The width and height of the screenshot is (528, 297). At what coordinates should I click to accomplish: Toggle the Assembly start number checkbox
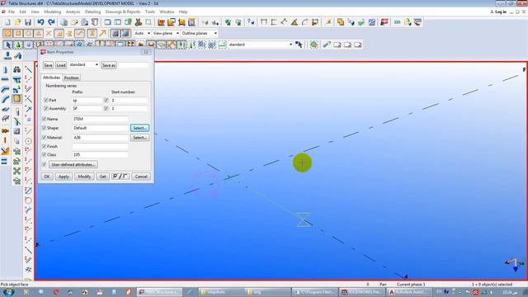tap(106, 108)
